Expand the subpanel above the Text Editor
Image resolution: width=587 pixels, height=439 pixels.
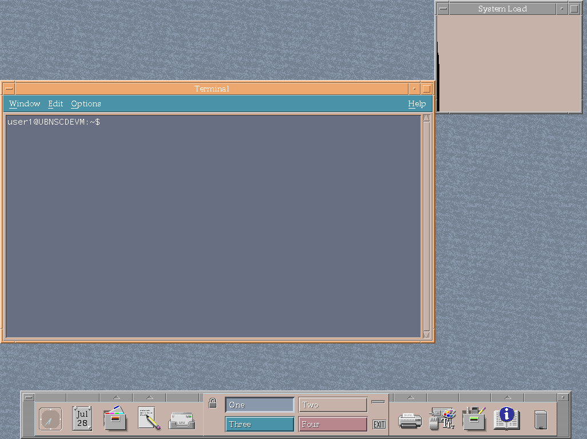(x=149, y=397)
